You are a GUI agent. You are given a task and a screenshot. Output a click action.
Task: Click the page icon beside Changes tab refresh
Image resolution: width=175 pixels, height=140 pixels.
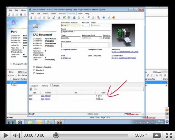[x=35, y=89]
